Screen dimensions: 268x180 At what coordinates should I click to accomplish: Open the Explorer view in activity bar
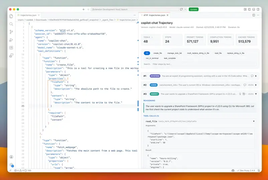pos(11,16)
